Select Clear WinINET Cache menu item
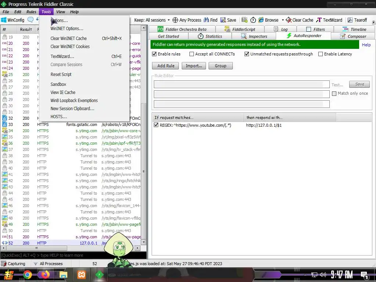376x282 pixels. click(69, 38)
